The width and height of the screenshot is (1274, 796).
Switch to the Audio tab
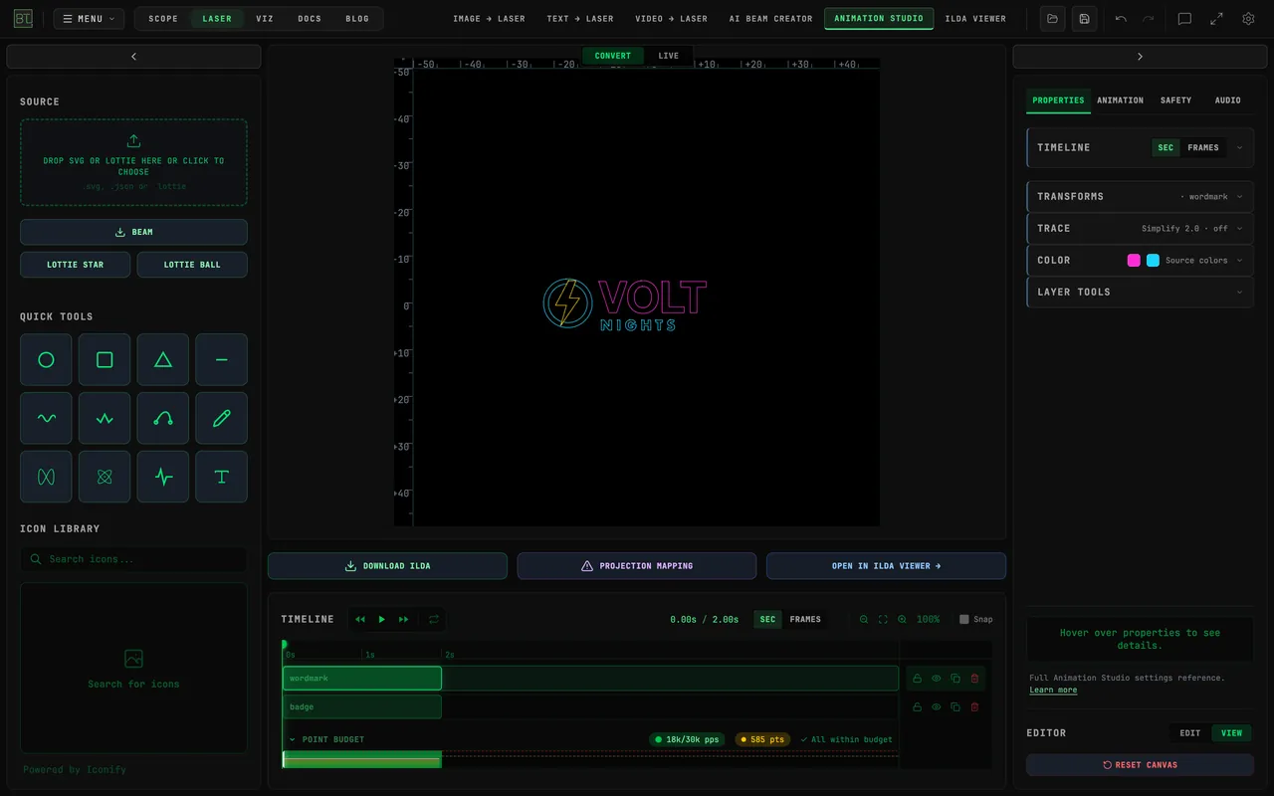(x=1227, y=100)
